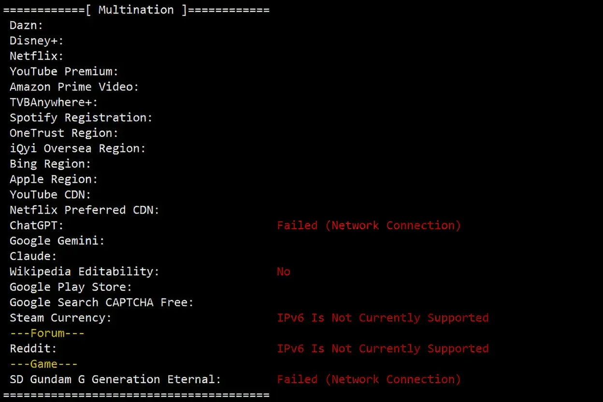Select the SD Gundam G Generation Eternal: label
Viewport: 603px width, 402px height.
(x=115, y=380)
